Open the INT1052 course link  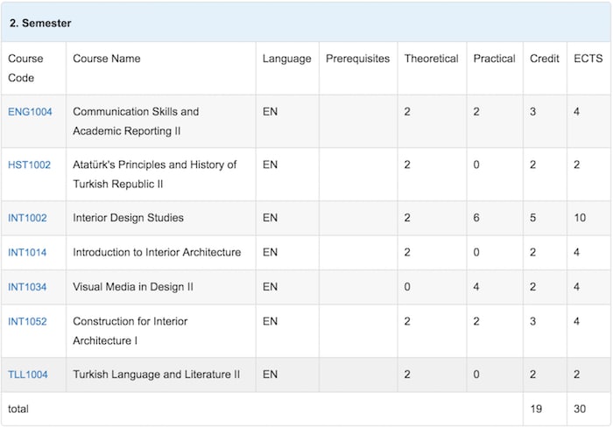pos(27,321)
